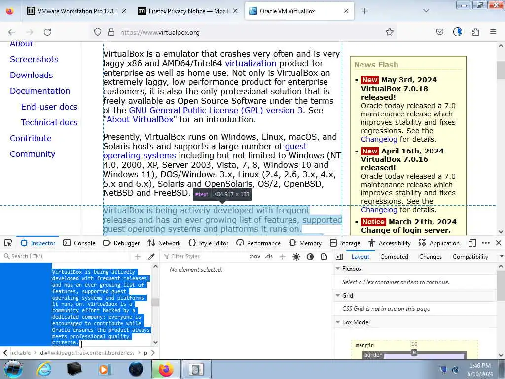
Task: Open the Memory panel
Action: [305, 243]
